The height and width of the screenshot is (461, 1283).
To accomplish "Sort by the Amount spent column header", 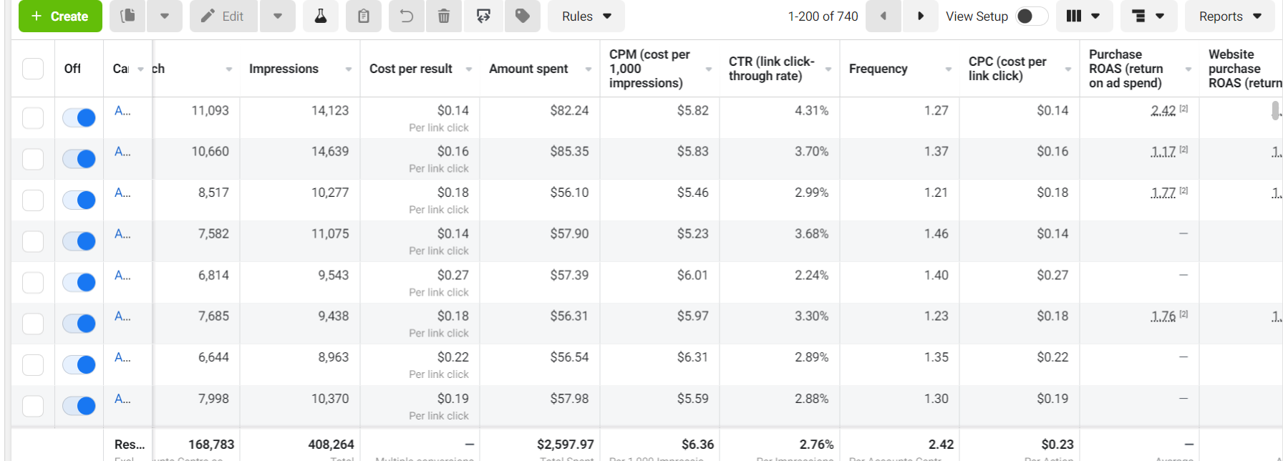I will [528, 69].
